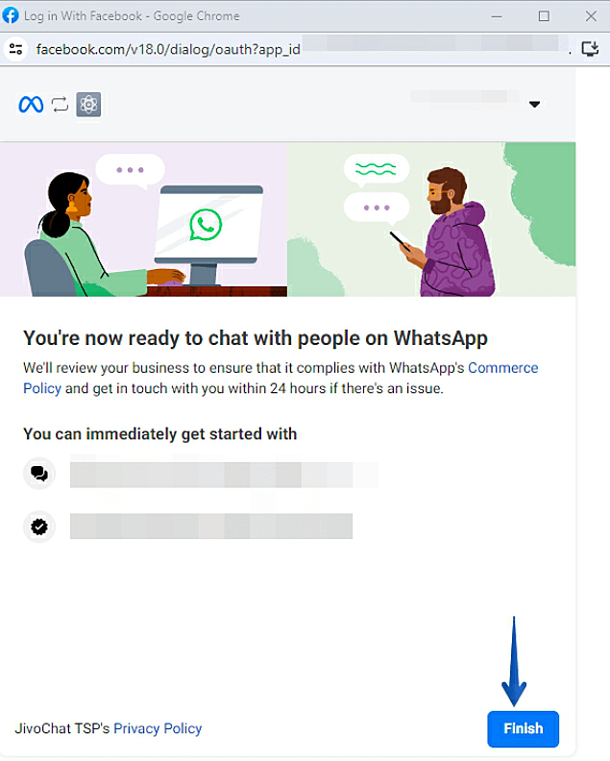This screenshot has width=610, height=761.
Task: Close the Log in With Facebook window
Action: click(591, 16)
